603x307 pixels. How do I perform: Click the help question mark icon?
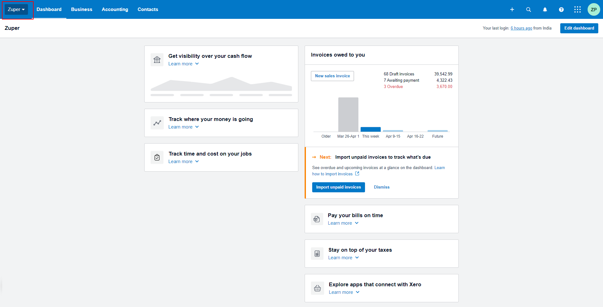point(561,9)
